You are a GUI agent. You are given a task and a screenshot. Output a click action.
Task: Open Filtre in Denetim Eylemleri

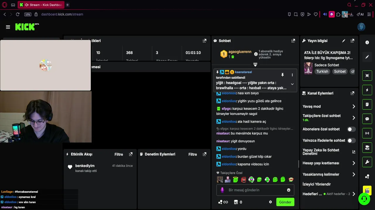pyautogui.click(x=192, y=154)
